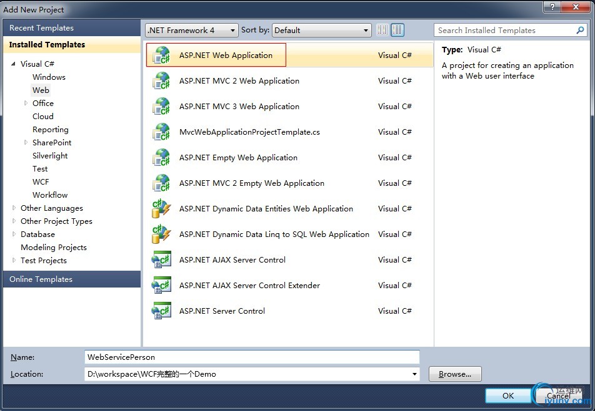Open the help button in title bar
This screenshot has height=411, width=595.
click(x=552, y=6)
